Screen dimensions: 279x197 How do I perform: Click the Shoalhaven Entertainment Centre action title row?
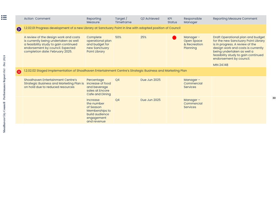tap(105, 71)
